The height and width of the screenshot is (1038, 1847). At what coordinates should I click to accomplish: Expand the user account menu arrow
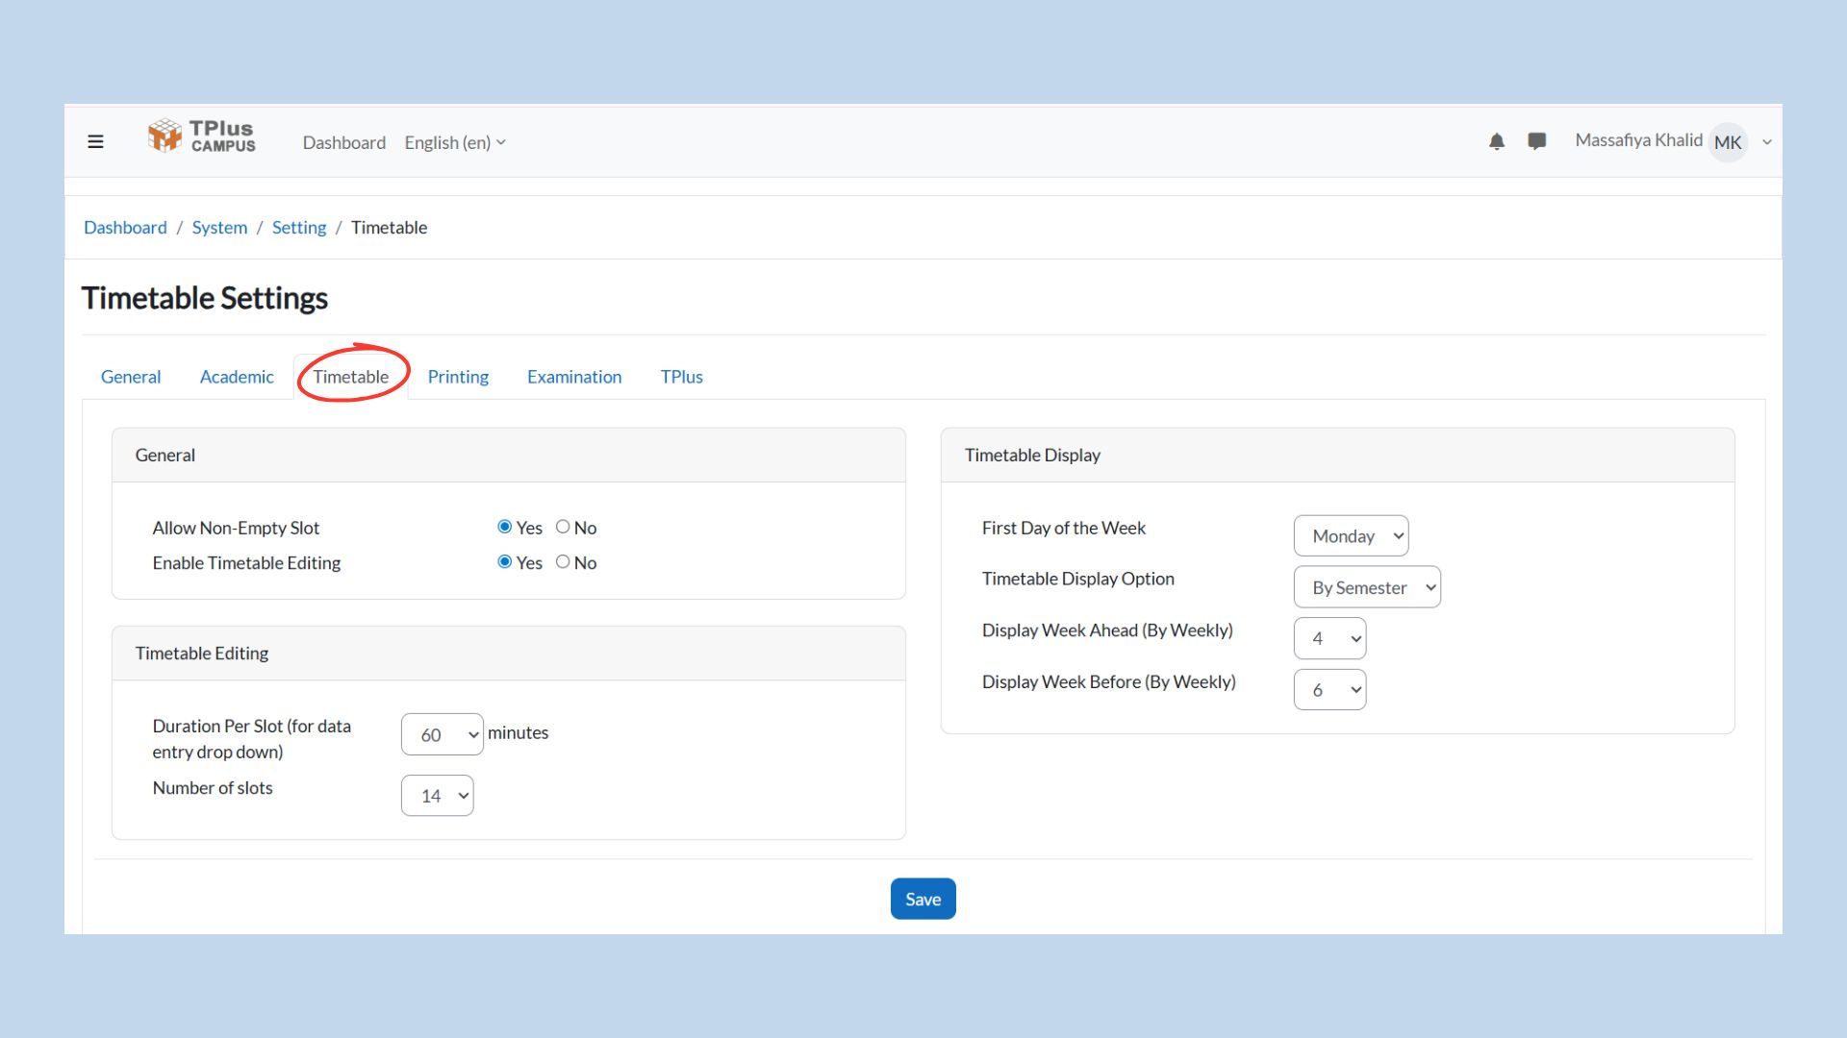(1767, 142)
